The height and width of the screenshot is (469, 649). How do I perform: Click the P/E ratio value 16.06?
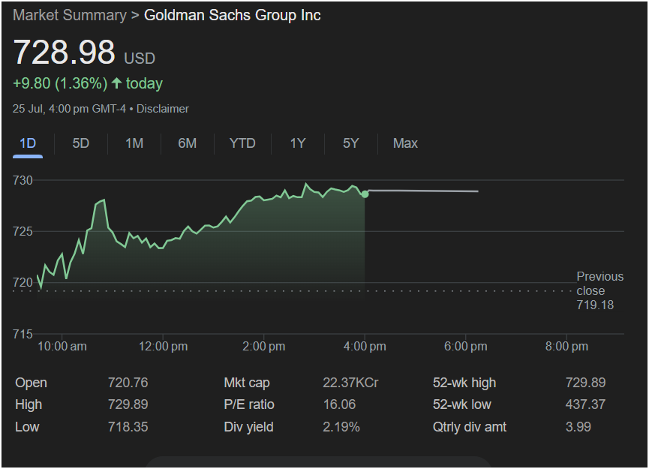coord(339,404)
